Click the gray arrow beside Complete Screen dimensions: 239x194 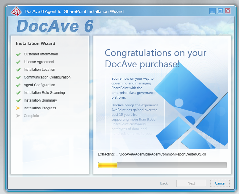pos(18,116)
